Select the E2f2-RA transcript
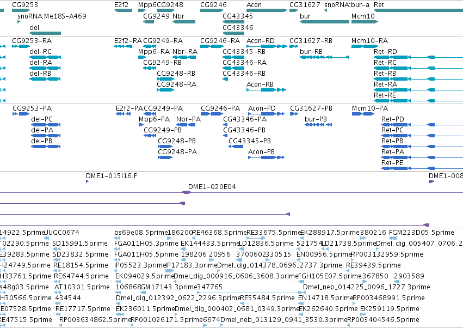The width and height of the screenshot is (463, 328). [x=123, y=46]
